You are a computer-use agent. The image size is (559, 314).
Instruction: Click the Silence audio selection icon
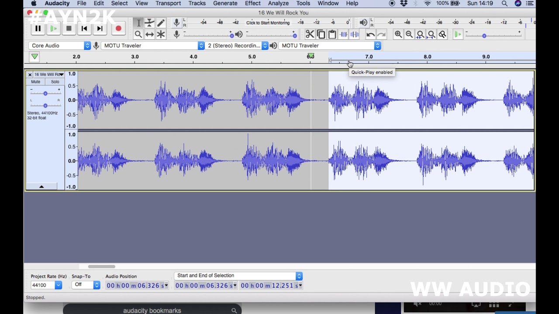[x=355, y=34]
